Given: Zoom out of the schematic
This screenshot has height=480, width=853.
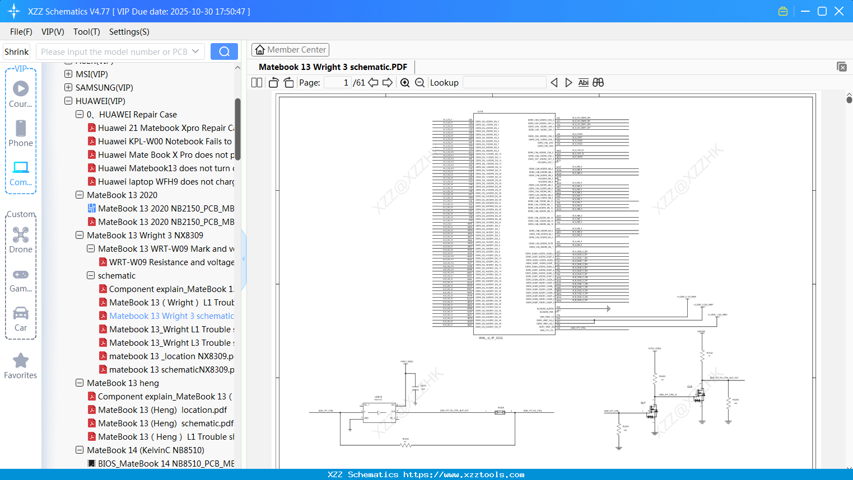Looking at the screenshot, I should [x=420, y=83].
